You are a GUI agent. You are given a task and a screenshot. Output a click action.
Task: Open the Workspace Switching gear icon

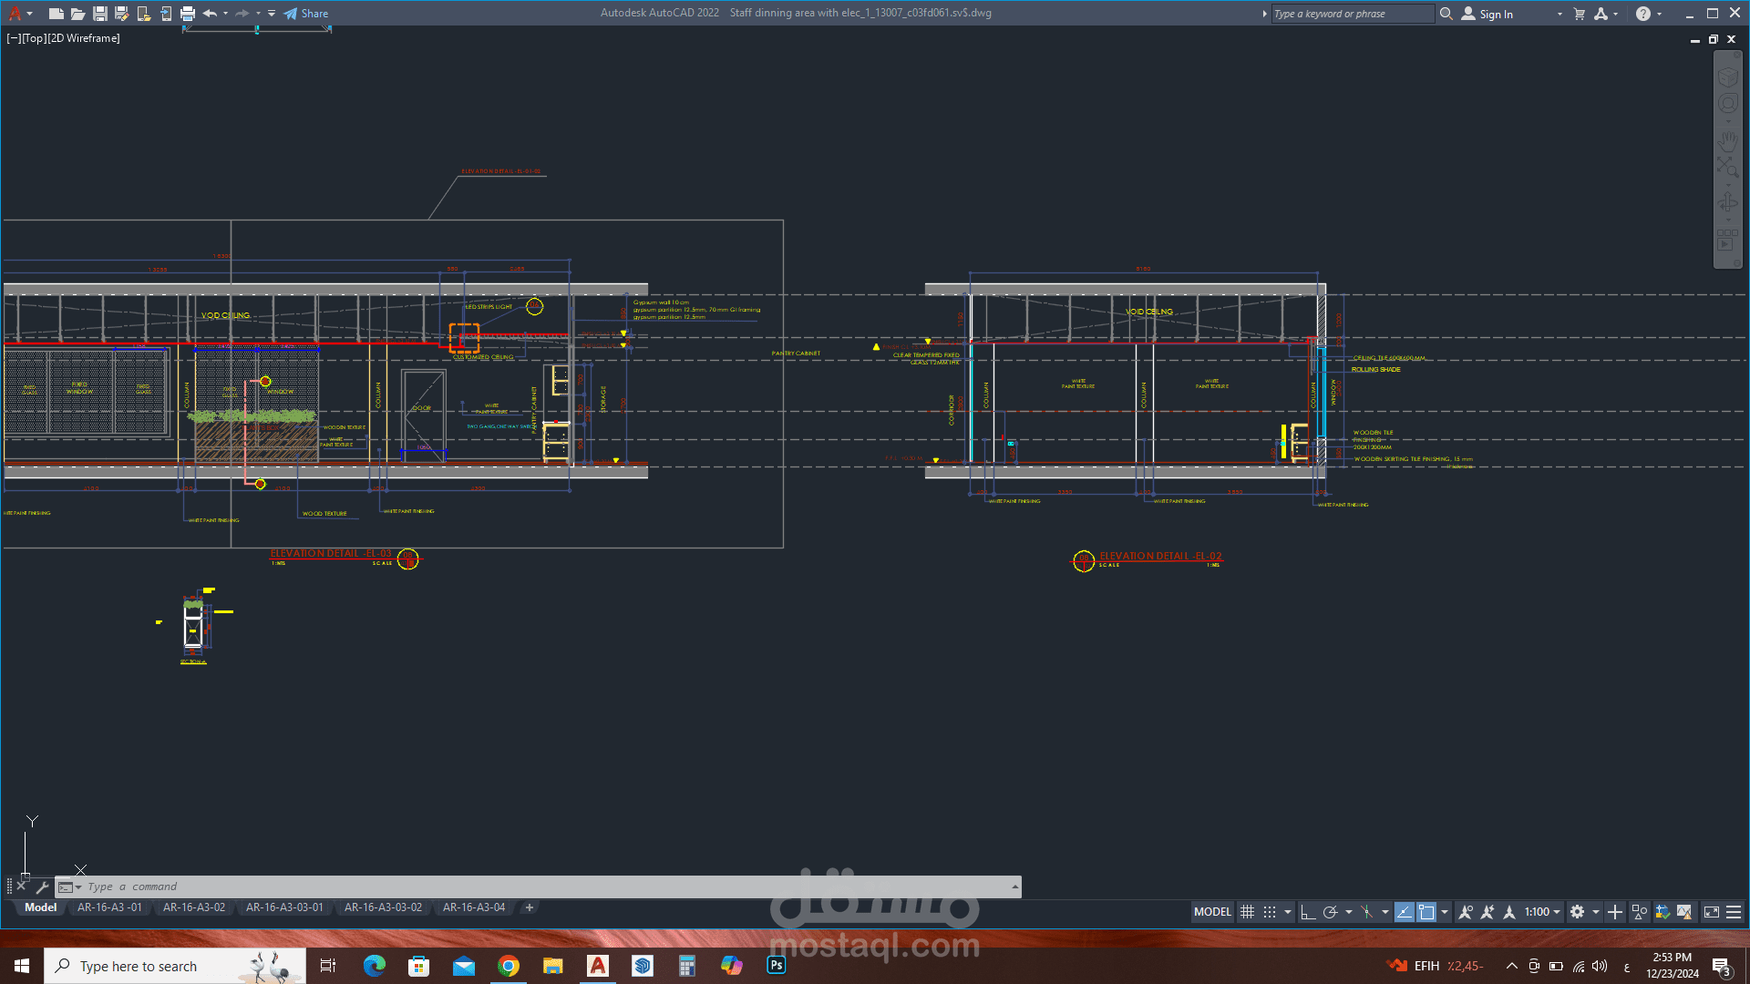pos(1578,912)
